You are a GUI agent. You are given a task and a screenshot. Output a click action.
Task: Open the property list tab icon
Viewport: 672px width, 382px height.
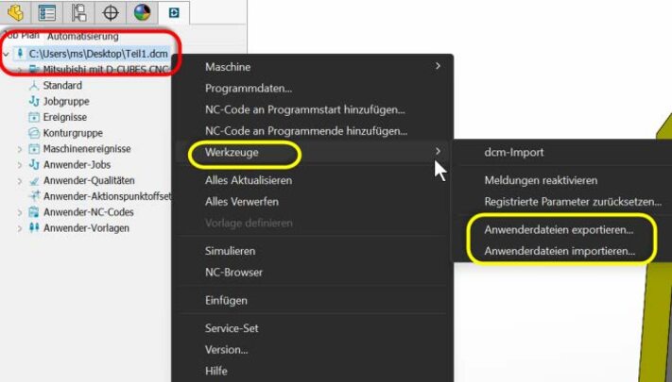coord(46,12)
